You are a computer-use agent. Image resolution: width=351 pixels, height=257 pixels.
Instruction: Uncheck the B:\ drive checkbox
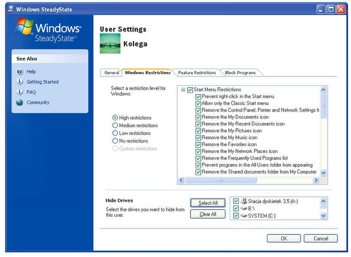coord(236,209)
